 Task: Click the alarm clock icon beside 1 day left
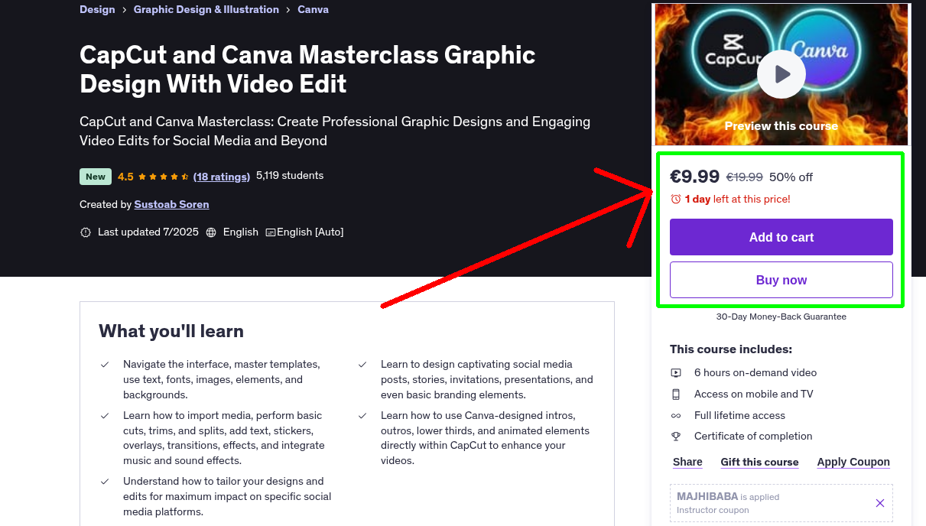676,199
